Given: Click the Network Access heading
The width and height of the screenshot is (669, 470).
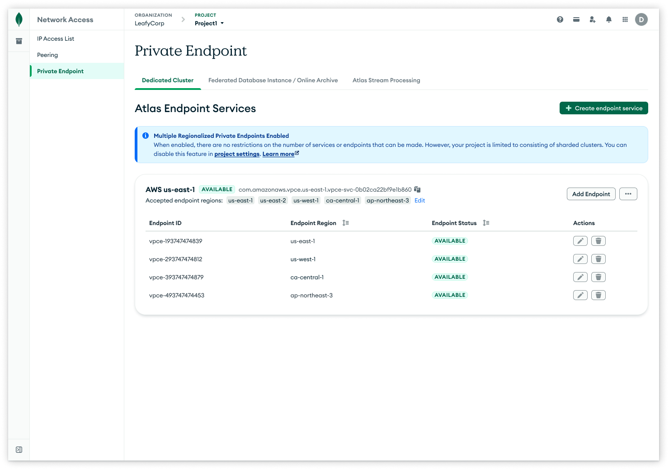Looking at the screenshot, I should (65, 19).
